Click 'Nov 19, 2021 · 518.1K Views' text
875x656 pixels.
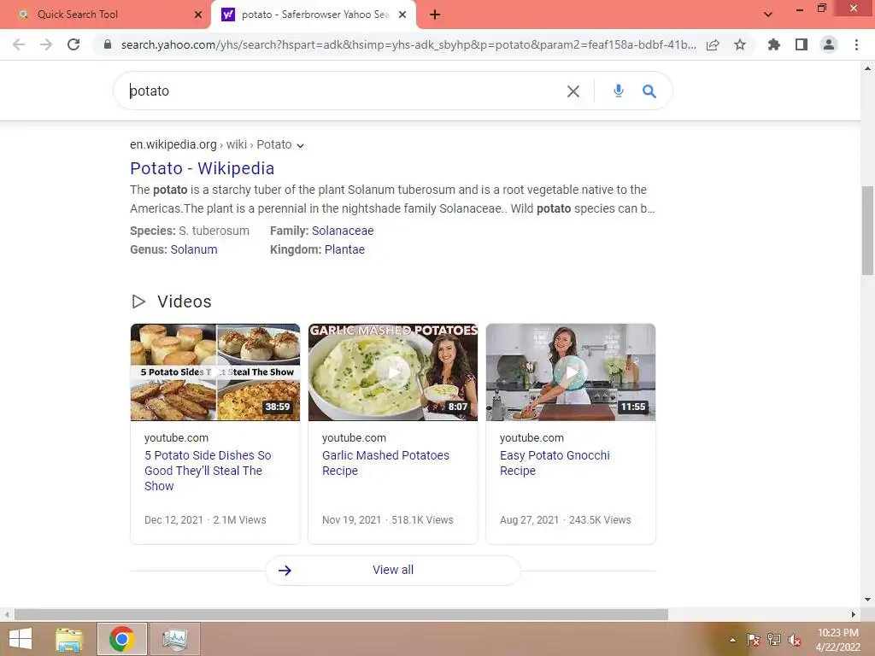pyautogui.click(x=388, y=520)
